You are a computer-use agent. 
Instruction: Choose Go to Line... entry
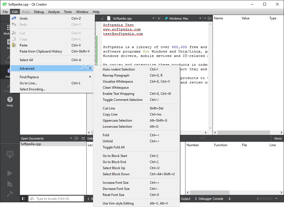point(51,83)
